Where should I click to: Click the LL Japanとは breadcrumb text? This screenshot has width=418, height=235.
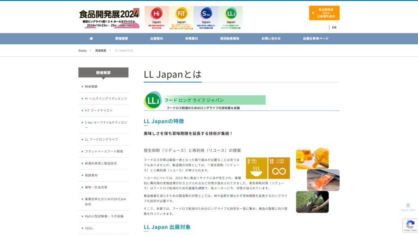point(124,50)
